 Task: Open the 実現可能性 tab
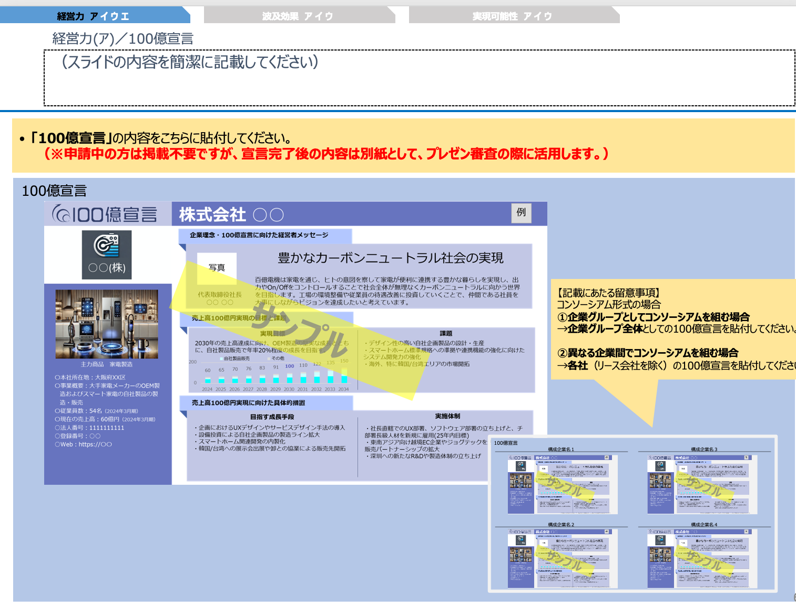click(513, 15)
